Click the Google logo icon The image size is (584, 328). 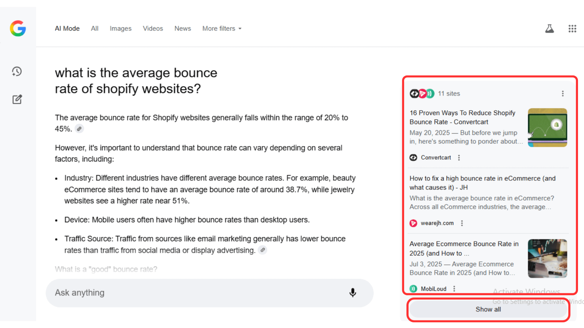(x=18, y=28)
